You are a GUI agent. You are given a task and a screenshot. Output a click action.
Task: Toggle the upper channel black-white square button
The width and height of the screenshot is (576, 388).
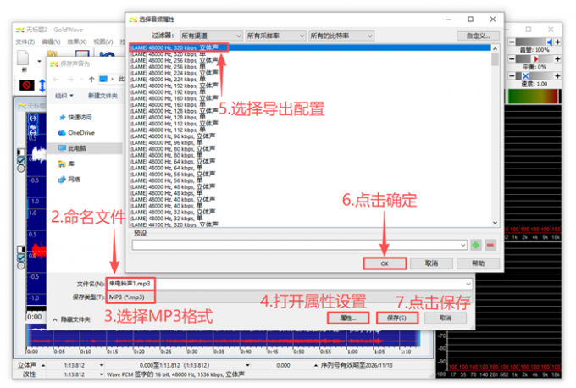(21, 152)
